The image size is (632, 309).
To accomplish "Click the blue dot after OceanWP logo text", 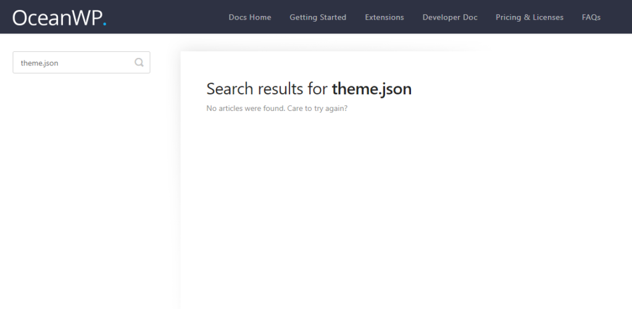I will point(105,25).
